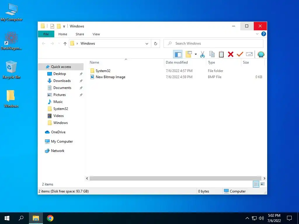
Task: Open the folder options toolbar icon
Action: [189, 54]
